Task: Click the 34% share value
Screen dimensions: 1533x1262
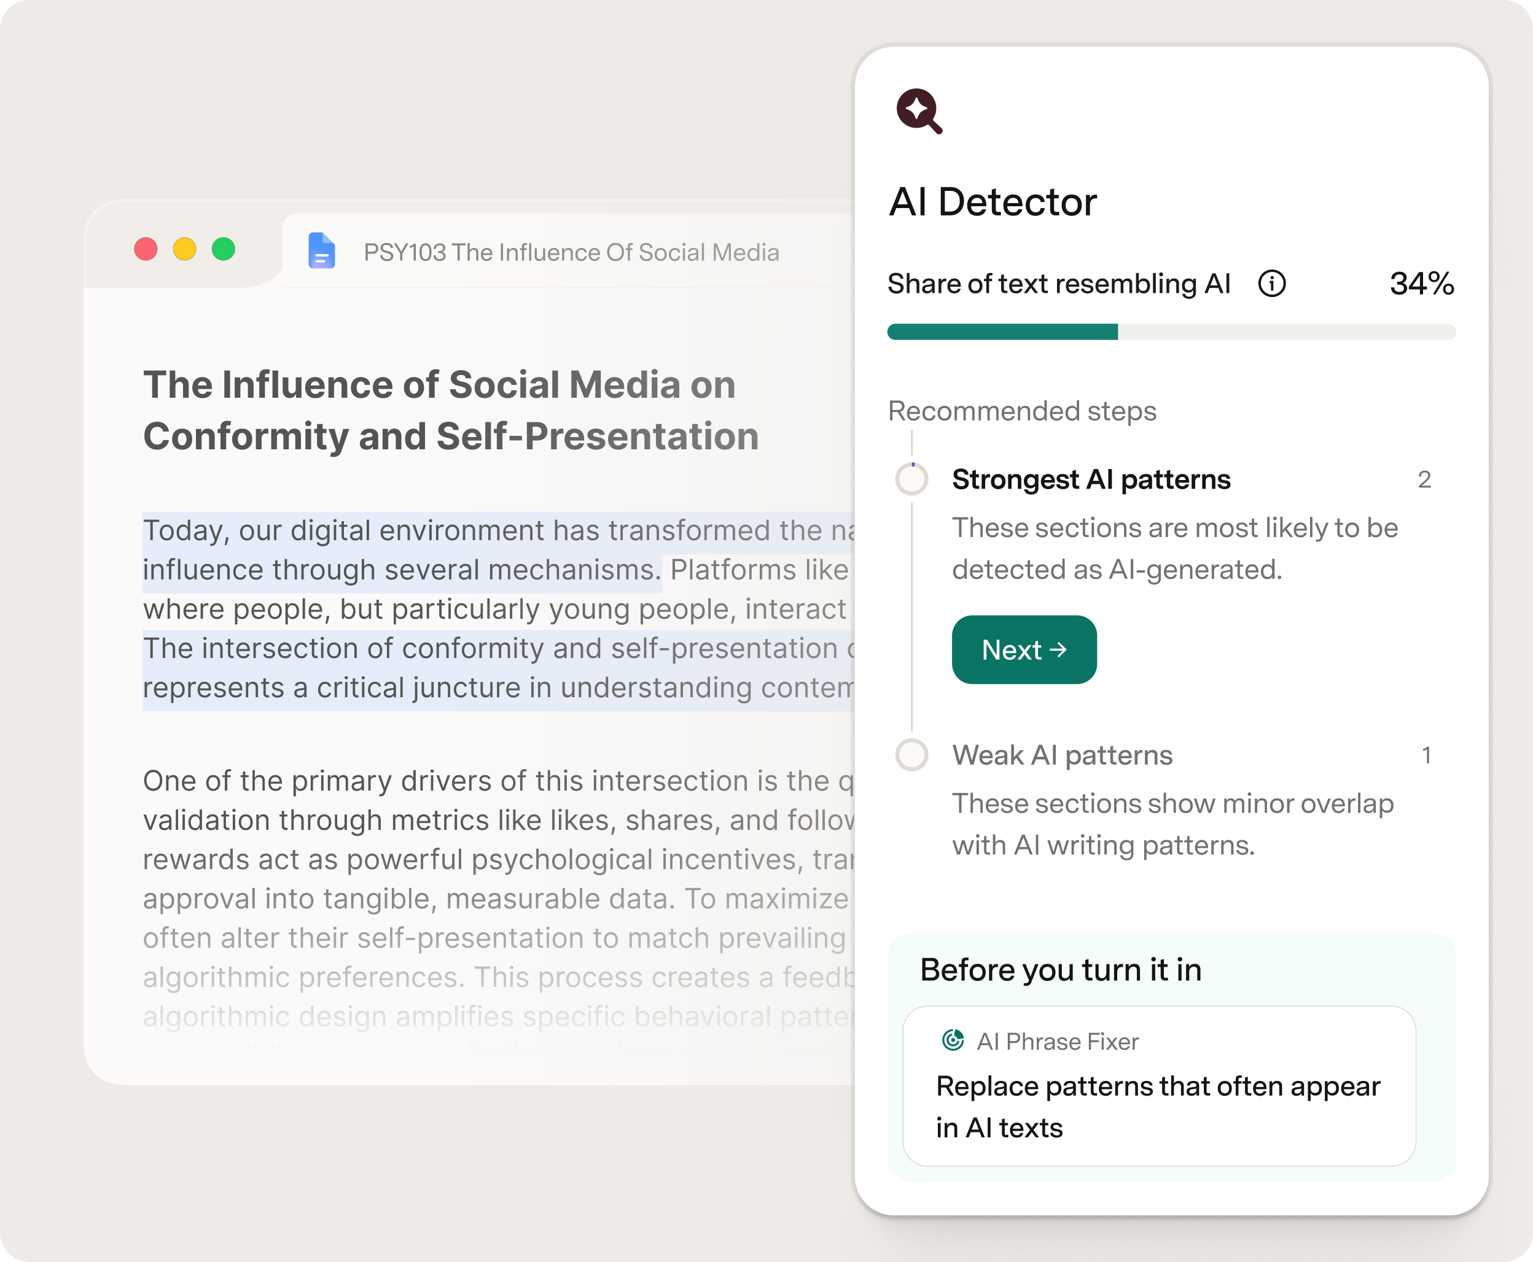Action: (x=1422, y=284)
